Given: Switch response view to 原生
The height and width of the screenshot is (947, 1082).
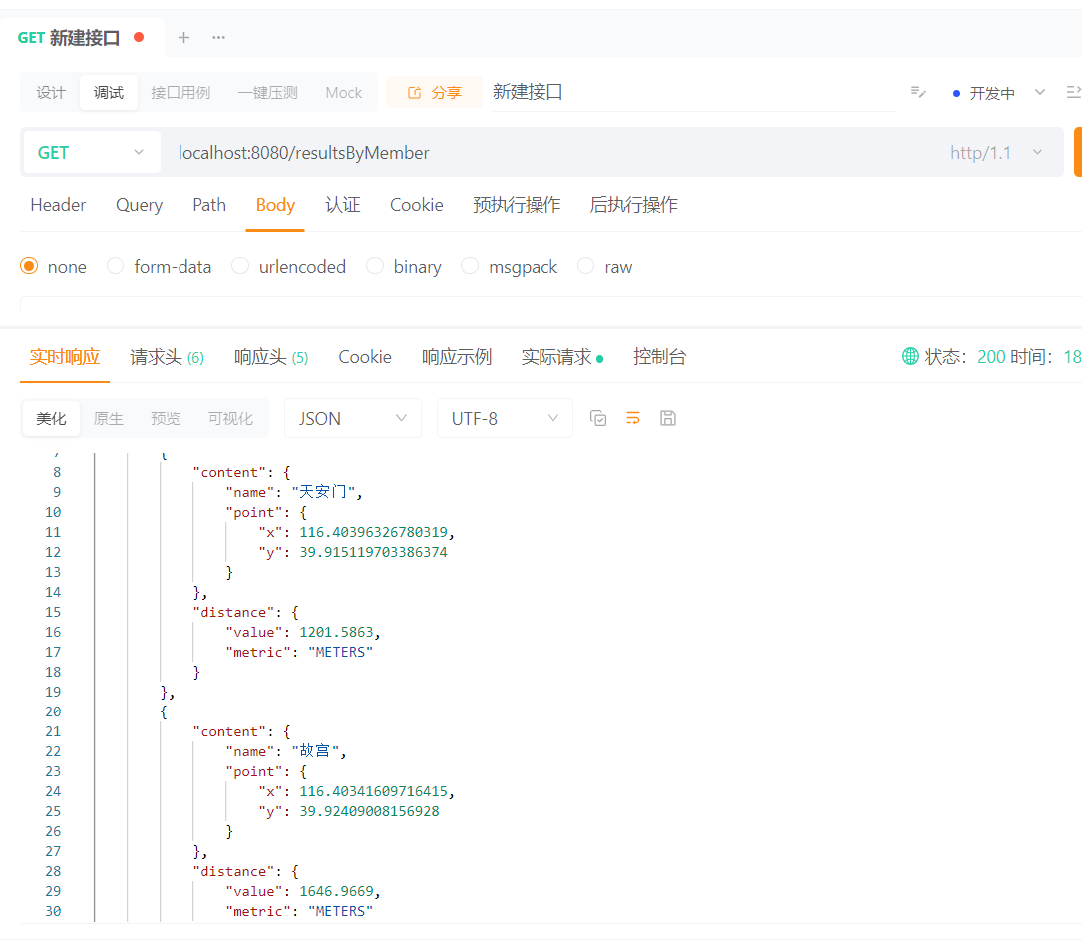Looking at the screenshot, I should coord(108,418).
